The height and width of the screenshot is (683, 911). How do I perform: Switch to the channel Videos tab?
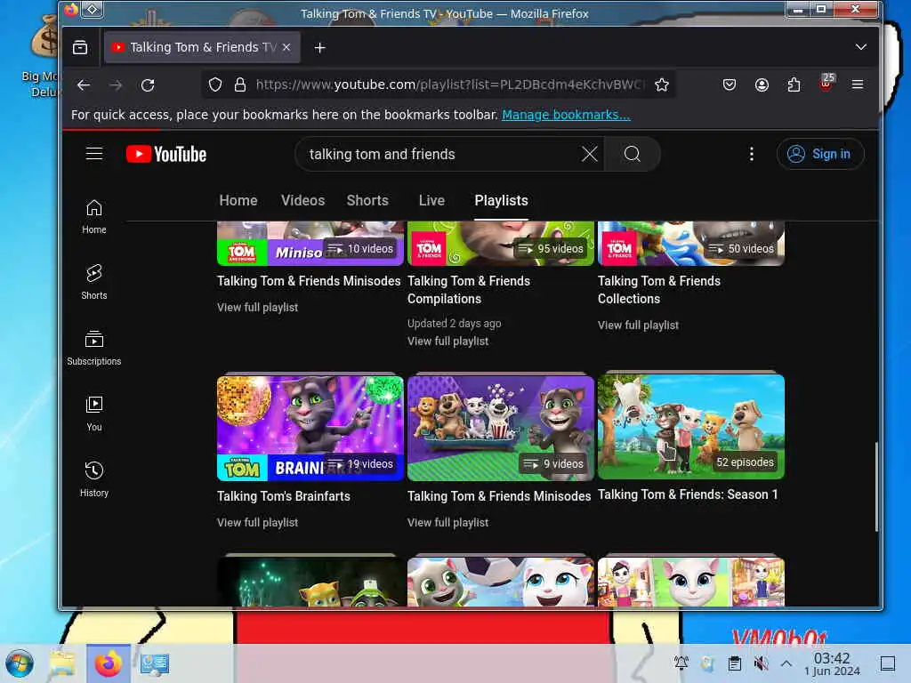point(302,200)
